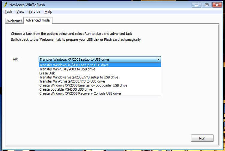Pick Transfer WinPE Vista/2008/7/8 to USB drive

(x=100, y=81)
